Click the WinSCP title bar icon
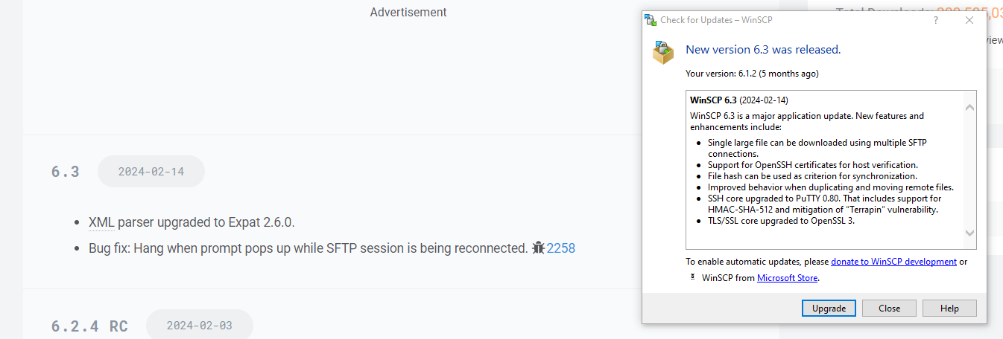This screenshot has width=1003, height=339. [x=651, y=20]
